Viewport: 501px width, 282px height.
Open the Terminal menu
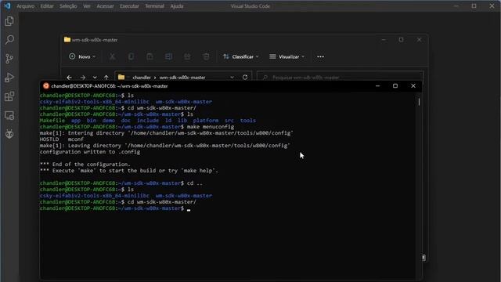tap(154, 6)
